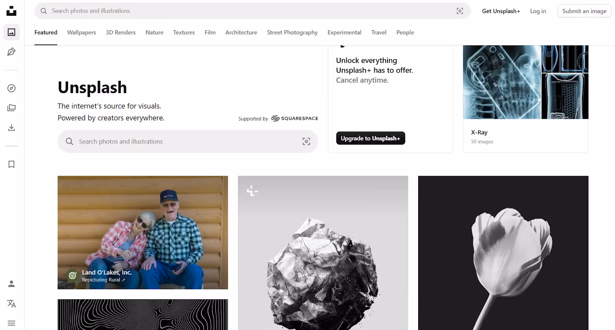Open the profile person icon in sidebar

(x=12, y=284)
